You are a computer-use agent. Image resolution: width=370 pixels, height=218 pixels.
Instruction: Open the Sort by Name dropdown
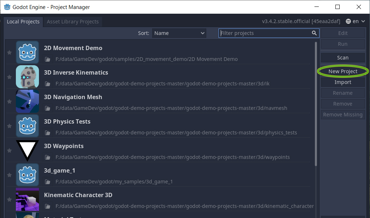tap(179, 33)
